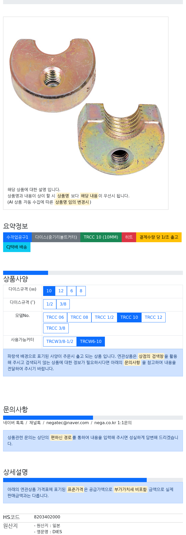The image size is (186, 535).
Task: Open the 수작업공구1 category tag
Action: coord(17,237)
